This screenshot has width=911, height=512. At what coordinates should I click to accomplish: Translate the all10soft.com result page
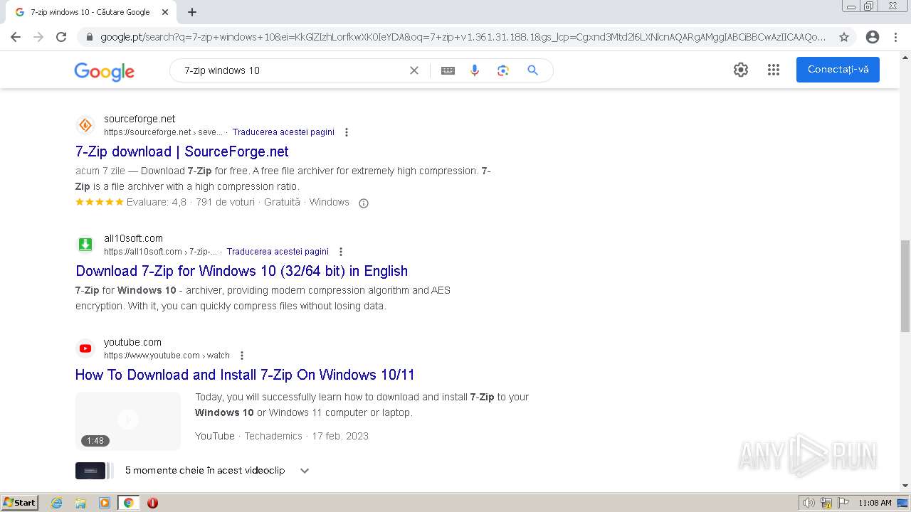click(278, 252)
